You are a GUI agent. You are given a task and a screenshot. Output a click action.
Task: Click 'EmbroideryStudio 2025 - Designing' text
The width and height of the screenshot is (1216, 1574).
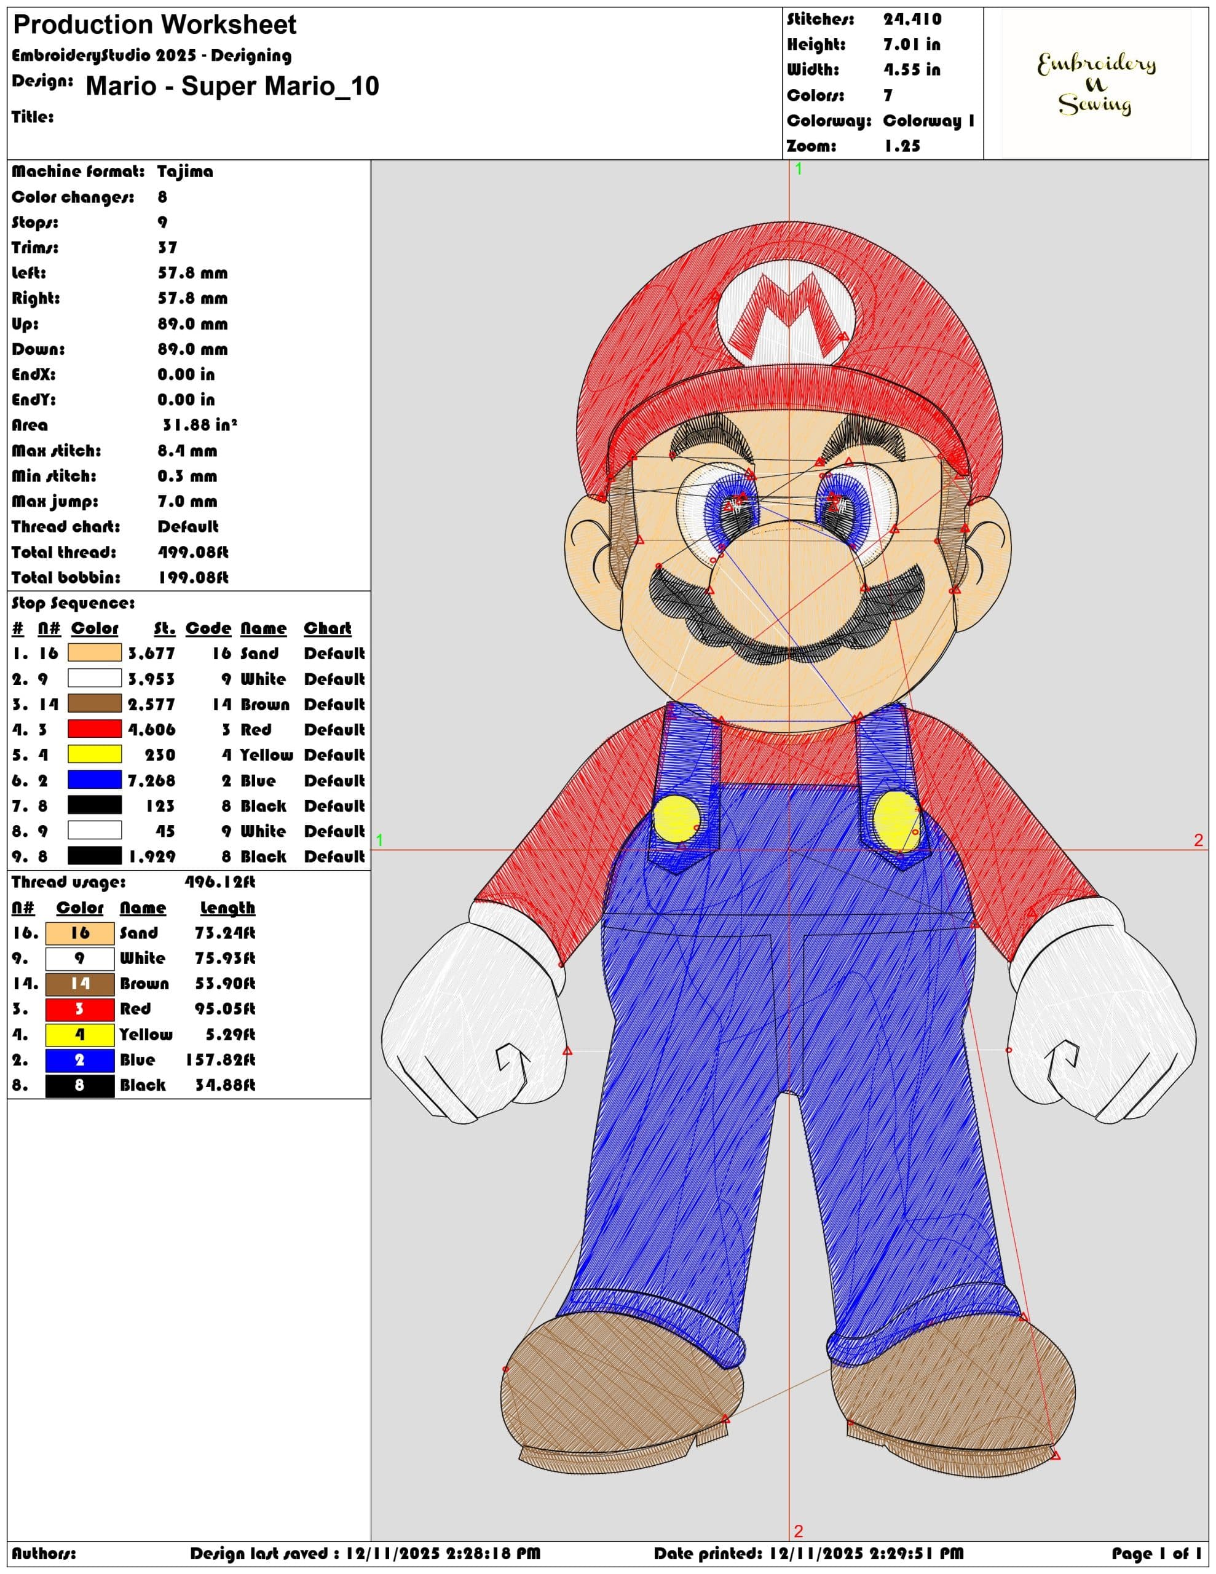[x=151, y=56]
